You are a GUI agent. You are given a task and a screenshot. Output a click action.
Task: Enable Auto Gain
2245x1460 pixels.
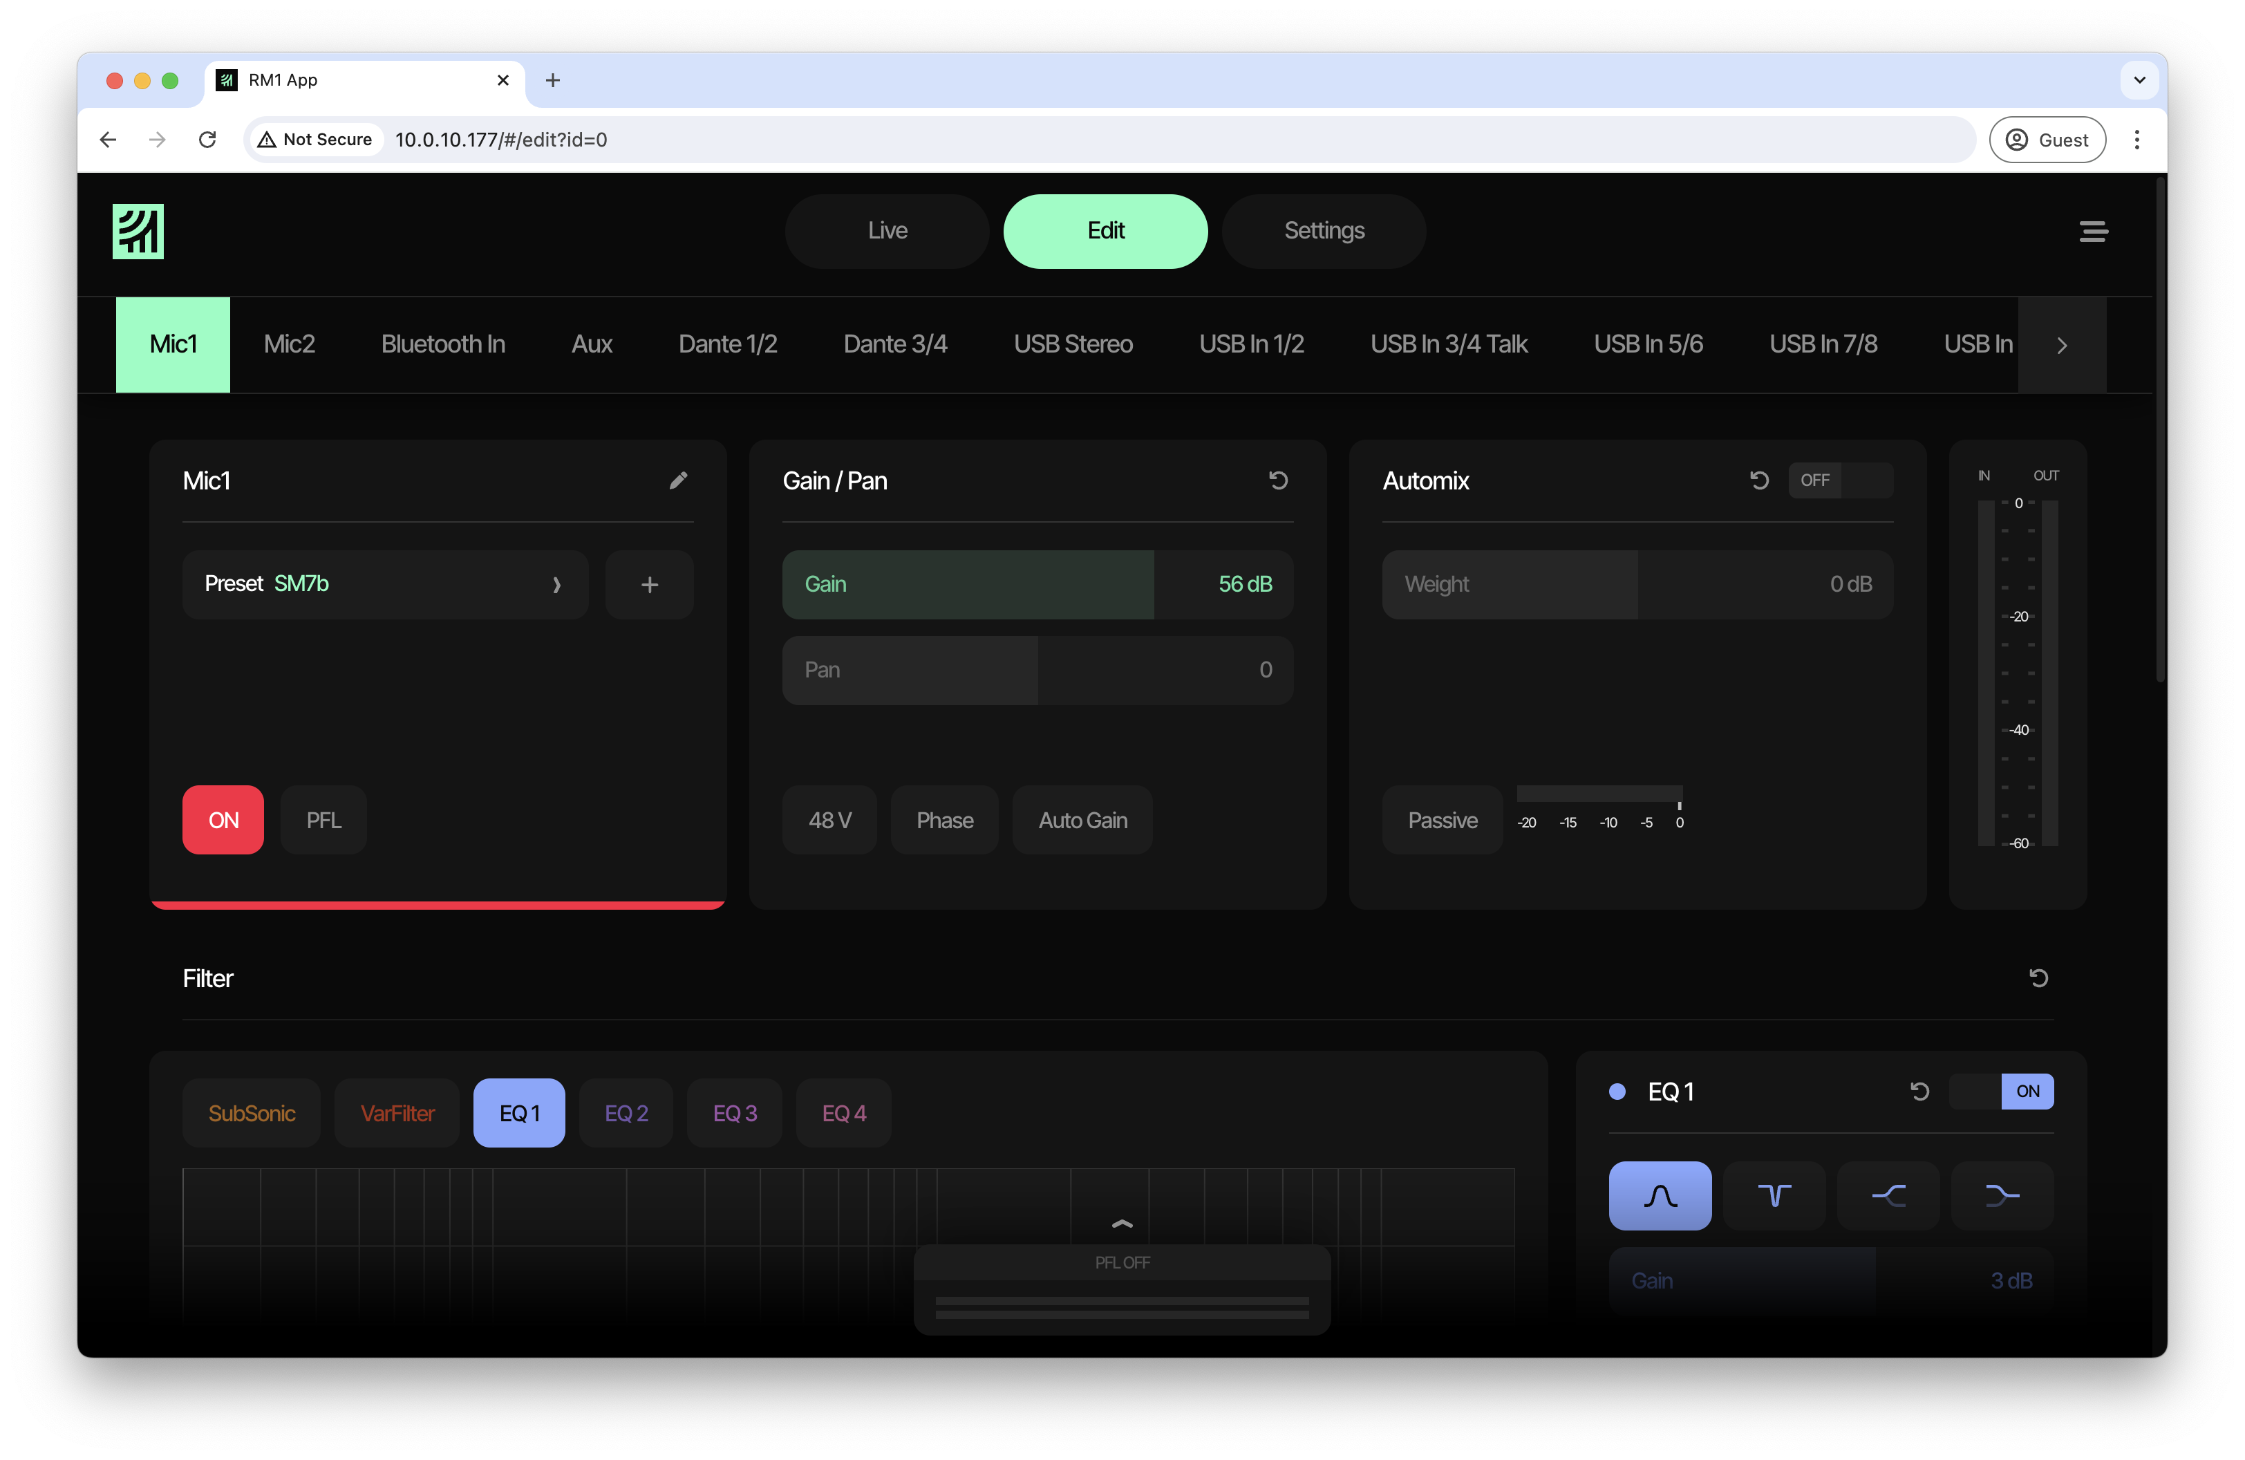coord(1083,820)
